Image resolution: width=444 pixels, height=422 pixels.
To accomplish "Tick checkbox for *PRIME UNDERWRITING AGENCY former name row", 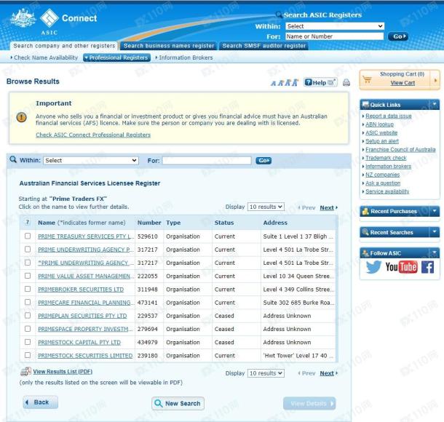I will tap(28, 263).
